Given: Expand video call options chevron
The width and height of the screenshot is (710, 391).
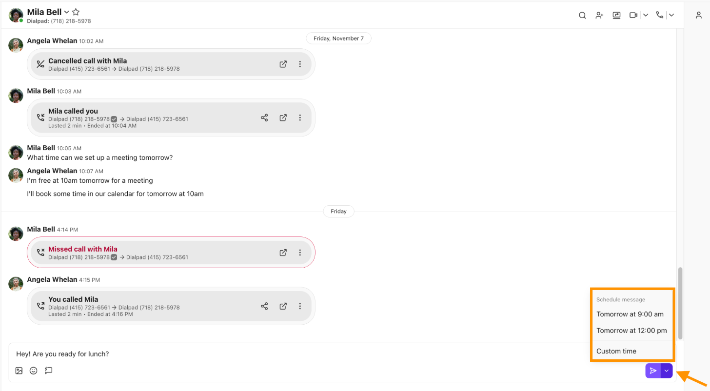Looking at the screenshot, I should click(646, 15).
